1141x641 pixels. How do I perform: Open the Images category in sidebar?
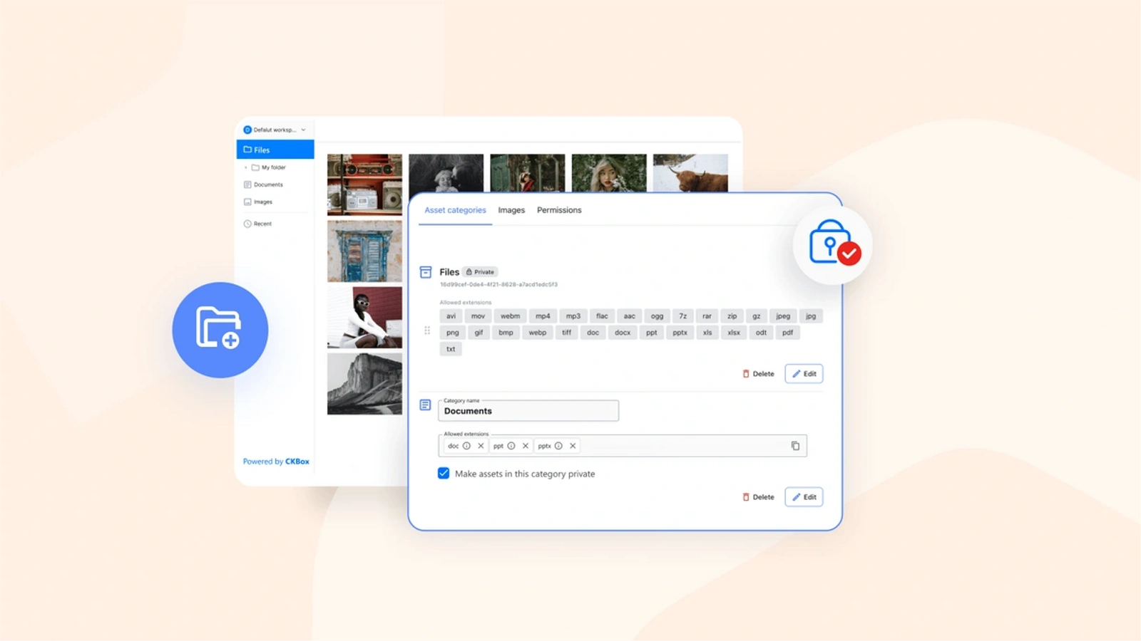(x=258, y=202)
